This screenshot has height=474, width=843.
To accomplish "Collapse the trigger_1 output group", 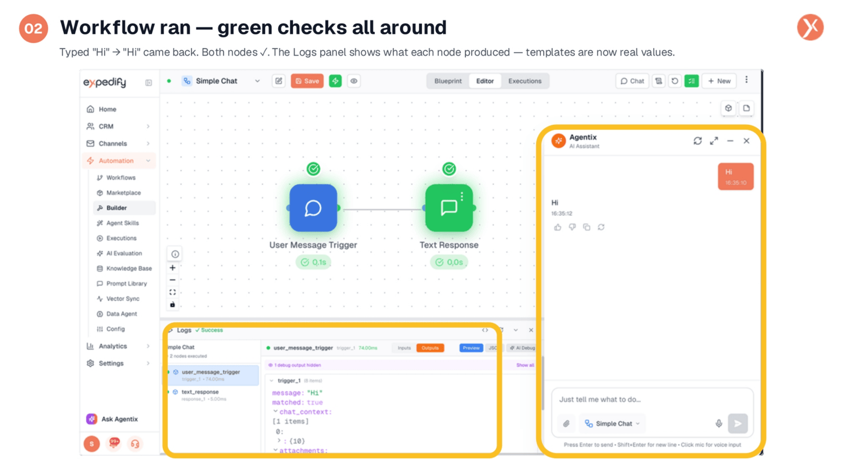I will (272, 381).
